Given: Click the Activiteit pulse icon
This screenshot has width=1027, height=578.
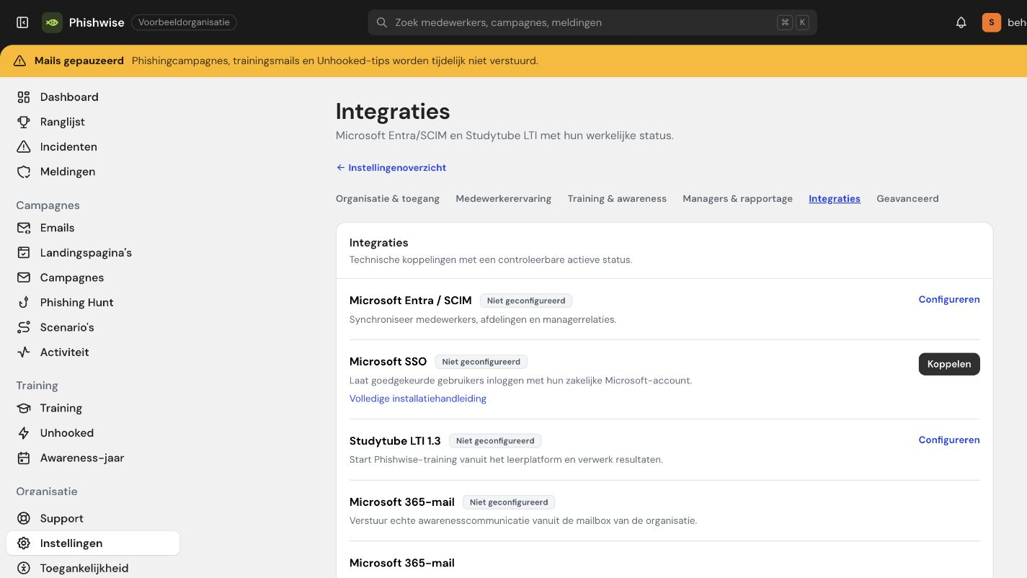Looking at the screenshot, I should pyautogui.click(x=24, y=352).
